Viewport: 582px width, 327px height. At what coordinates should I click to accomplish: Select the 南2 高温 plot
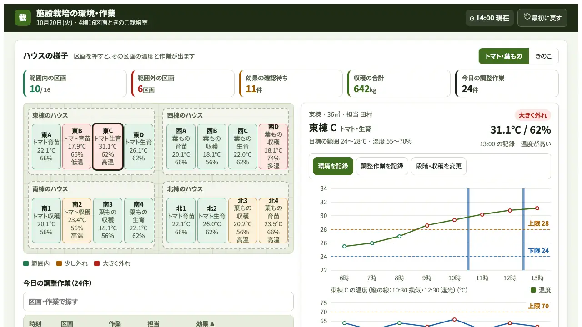77,220
